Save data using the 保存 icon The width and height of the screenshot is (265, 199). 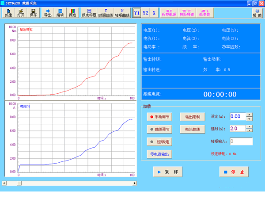click(34, 12)
